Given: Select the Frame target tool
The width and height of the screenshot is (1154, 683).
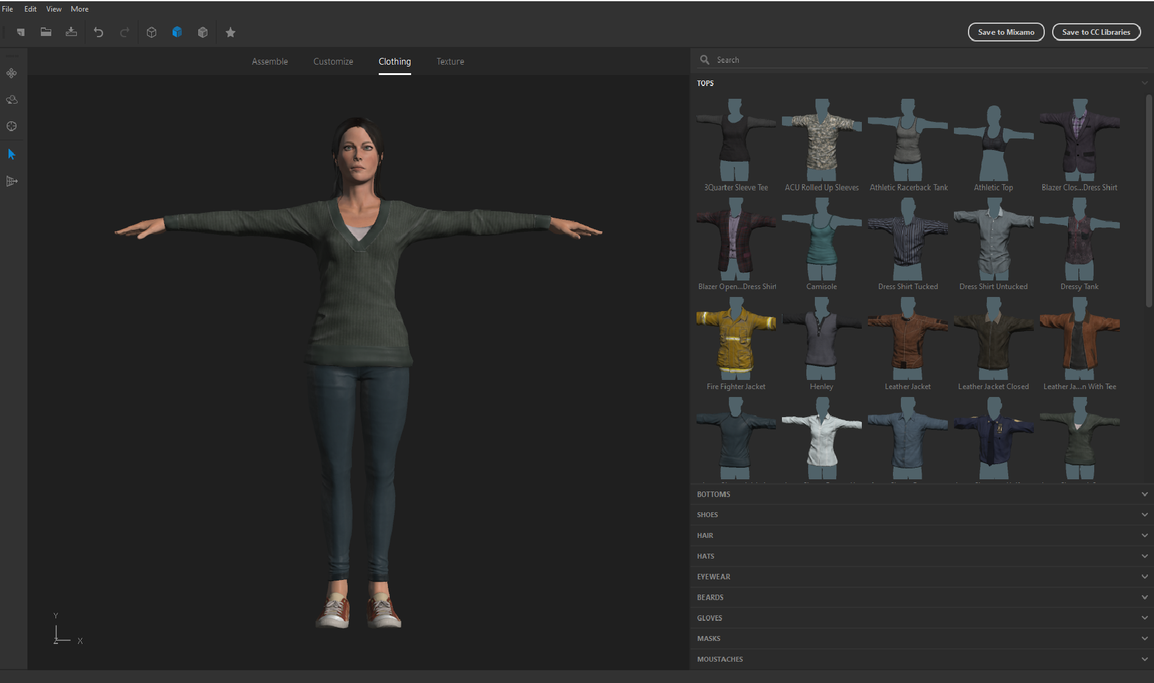Looking at the screenshot, I should coord(12,126).
